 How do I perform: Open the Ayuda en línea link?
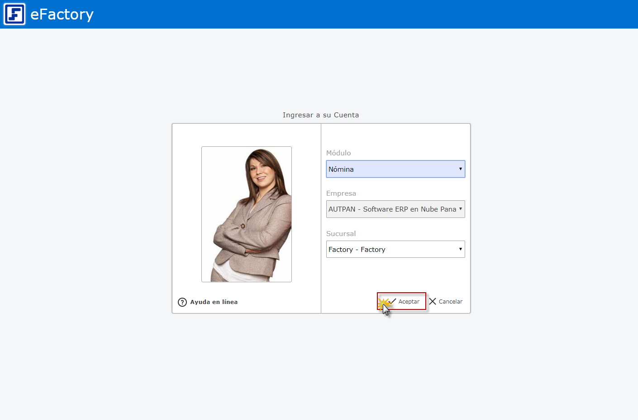click(214, 302)
